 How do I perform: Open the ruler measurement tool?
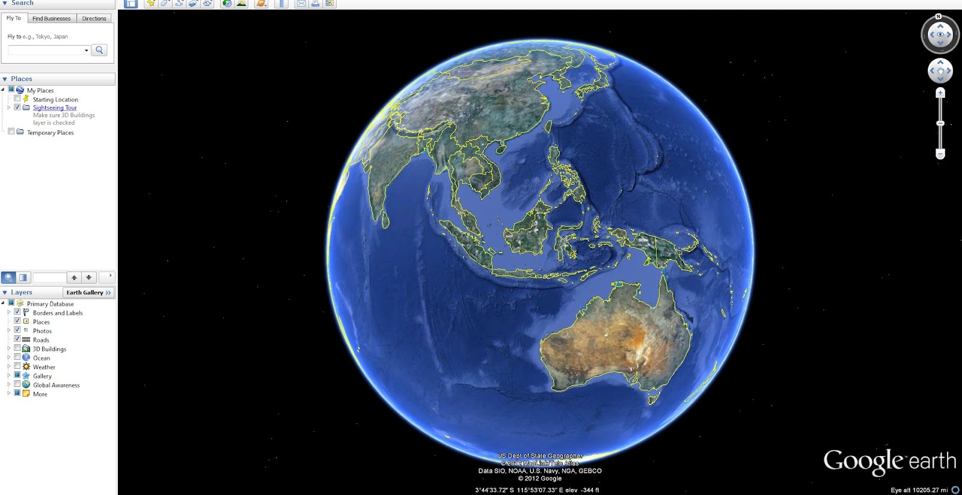tap(281, 4)
